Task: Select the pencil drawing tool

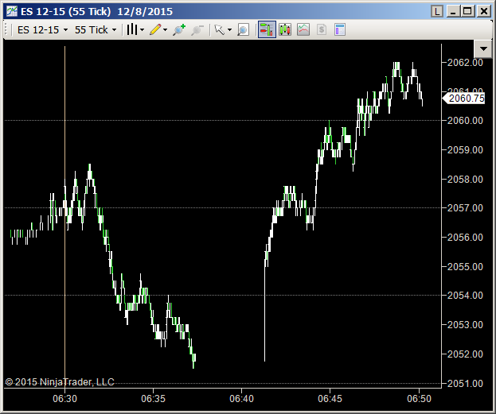Action: (155, 29)
